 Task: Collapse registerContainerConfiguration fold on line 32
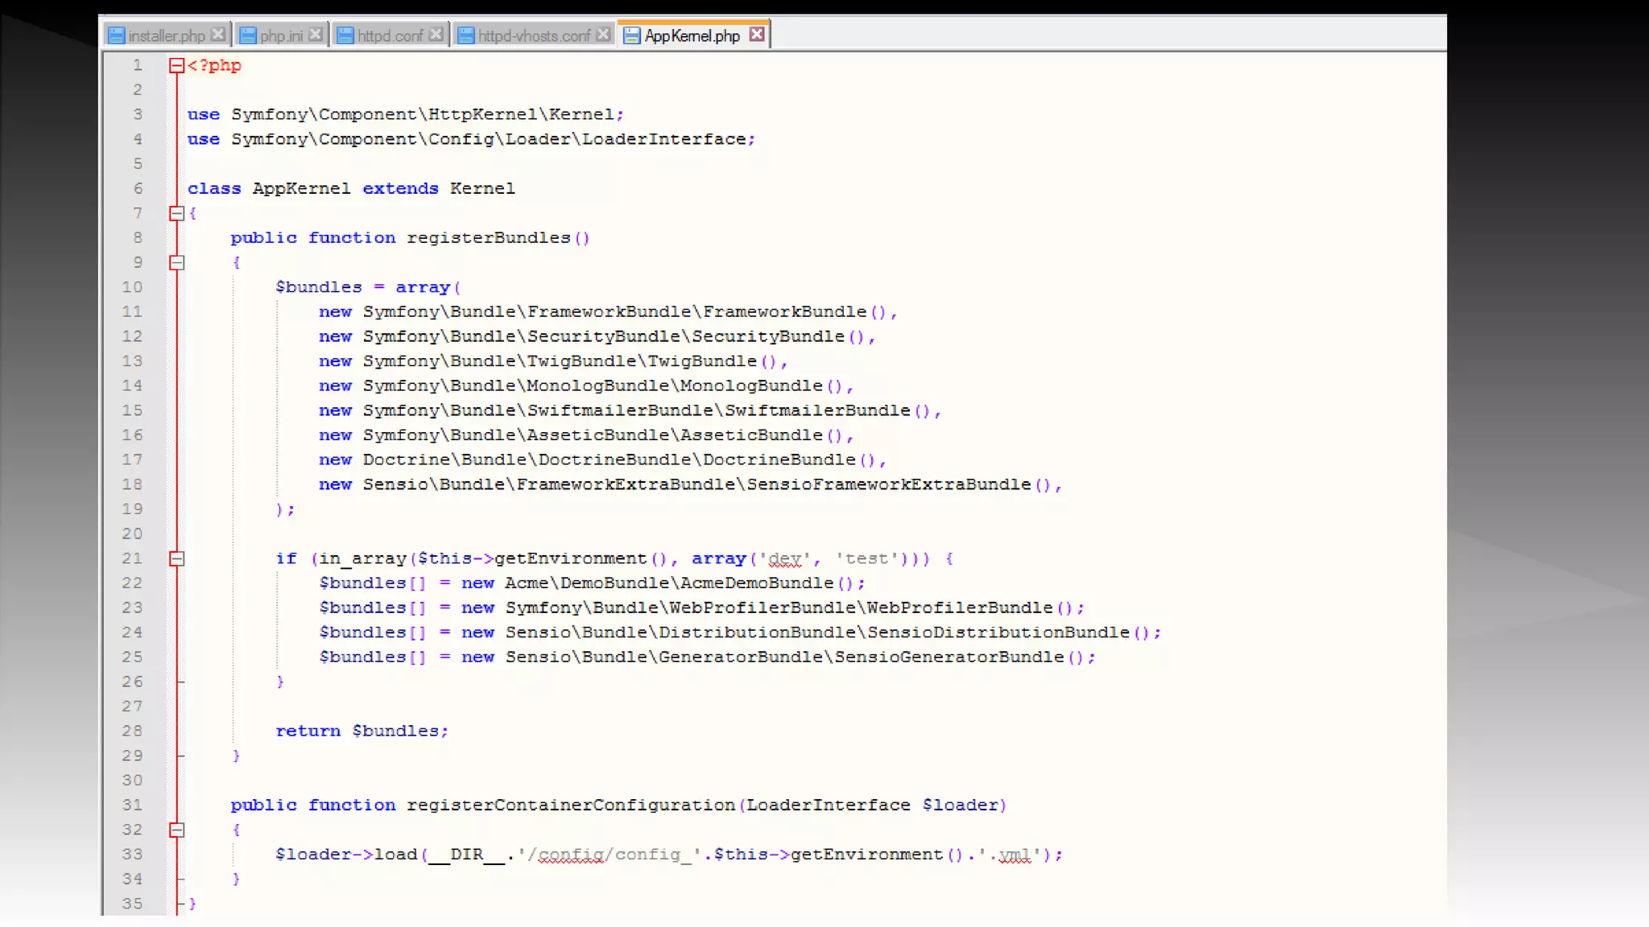pyautogui.click(x=176, y=830)
